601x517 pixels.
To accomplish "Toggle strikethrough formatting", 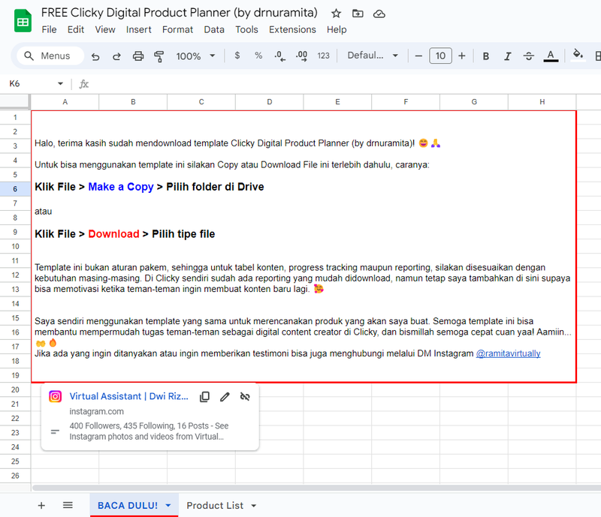I will tap(529, 56).
